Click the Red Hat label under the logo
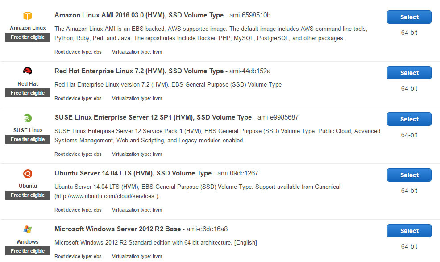Viewport: 440px width, 262px height. (x=28, y=83)
